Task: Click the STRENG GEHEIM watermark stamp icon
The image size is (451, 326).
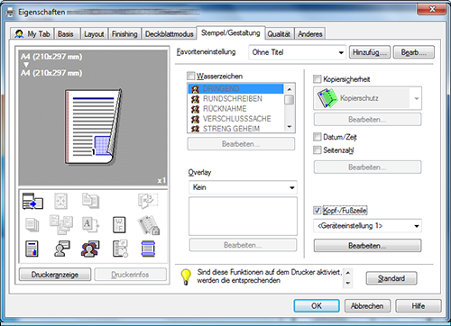Action: [x=196, y=129]
